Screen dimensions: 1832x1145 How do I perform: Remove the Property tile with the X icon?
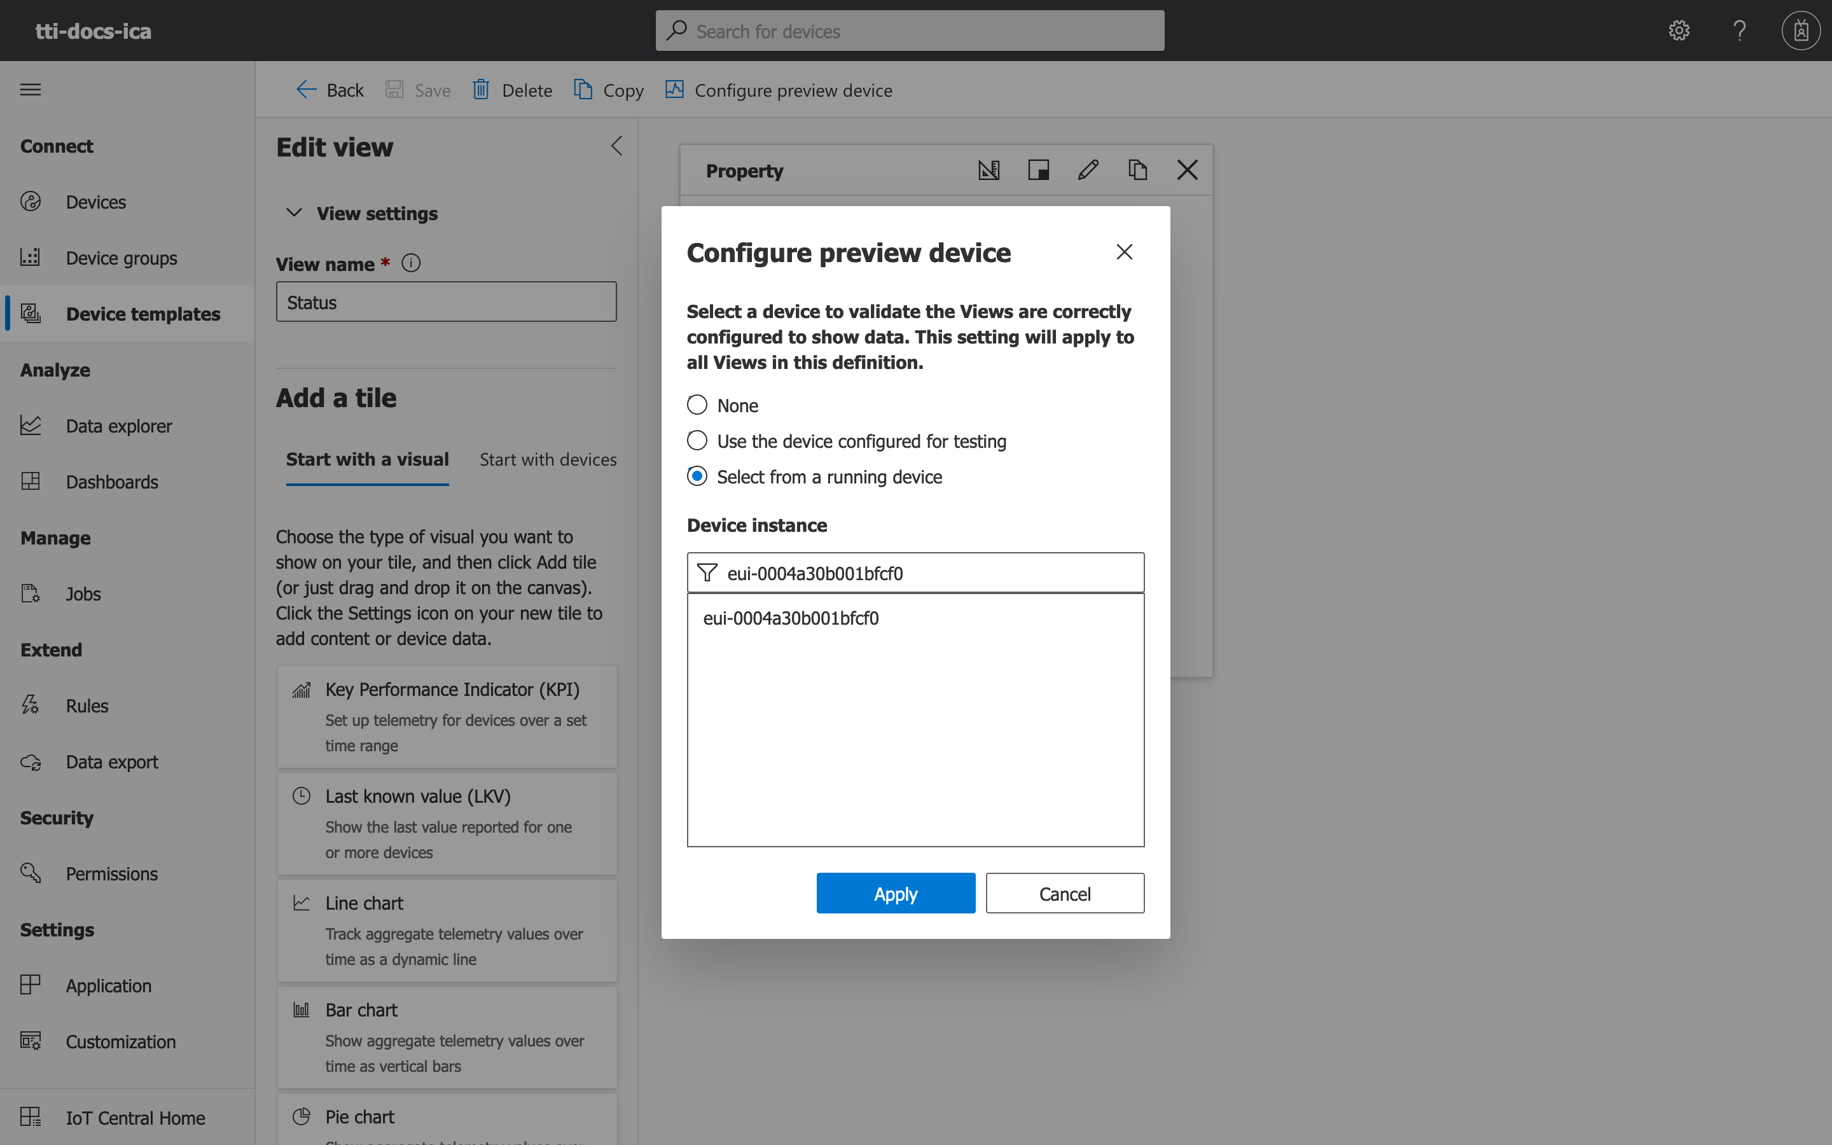click(1186, 170)
